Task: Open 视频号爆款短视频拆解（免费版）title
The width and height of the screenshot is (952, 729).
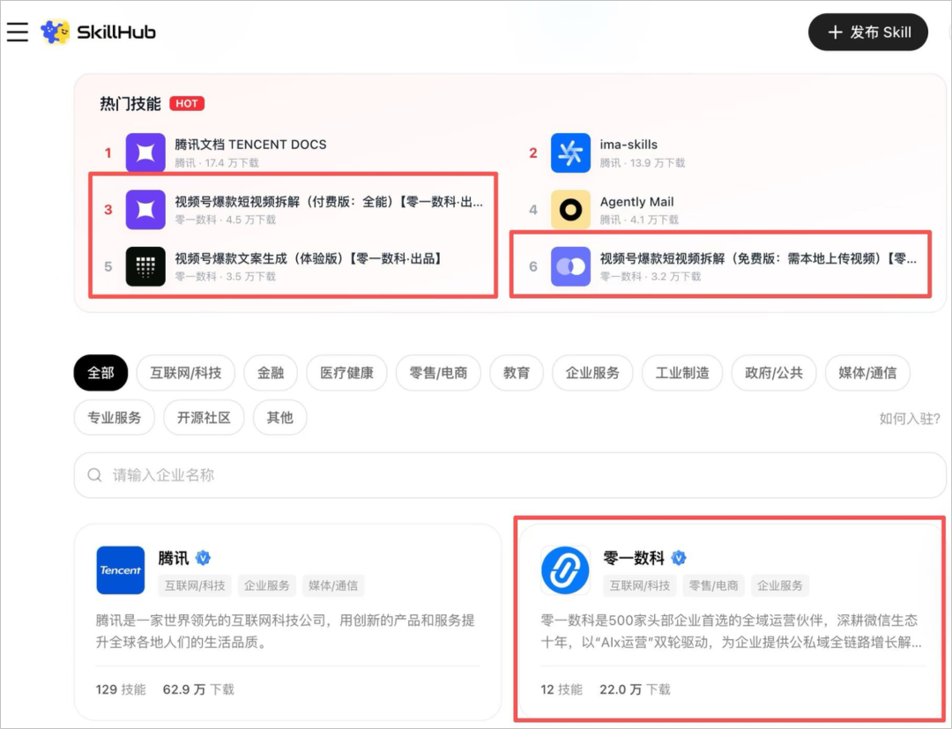Action: click(x=758, y=258)
